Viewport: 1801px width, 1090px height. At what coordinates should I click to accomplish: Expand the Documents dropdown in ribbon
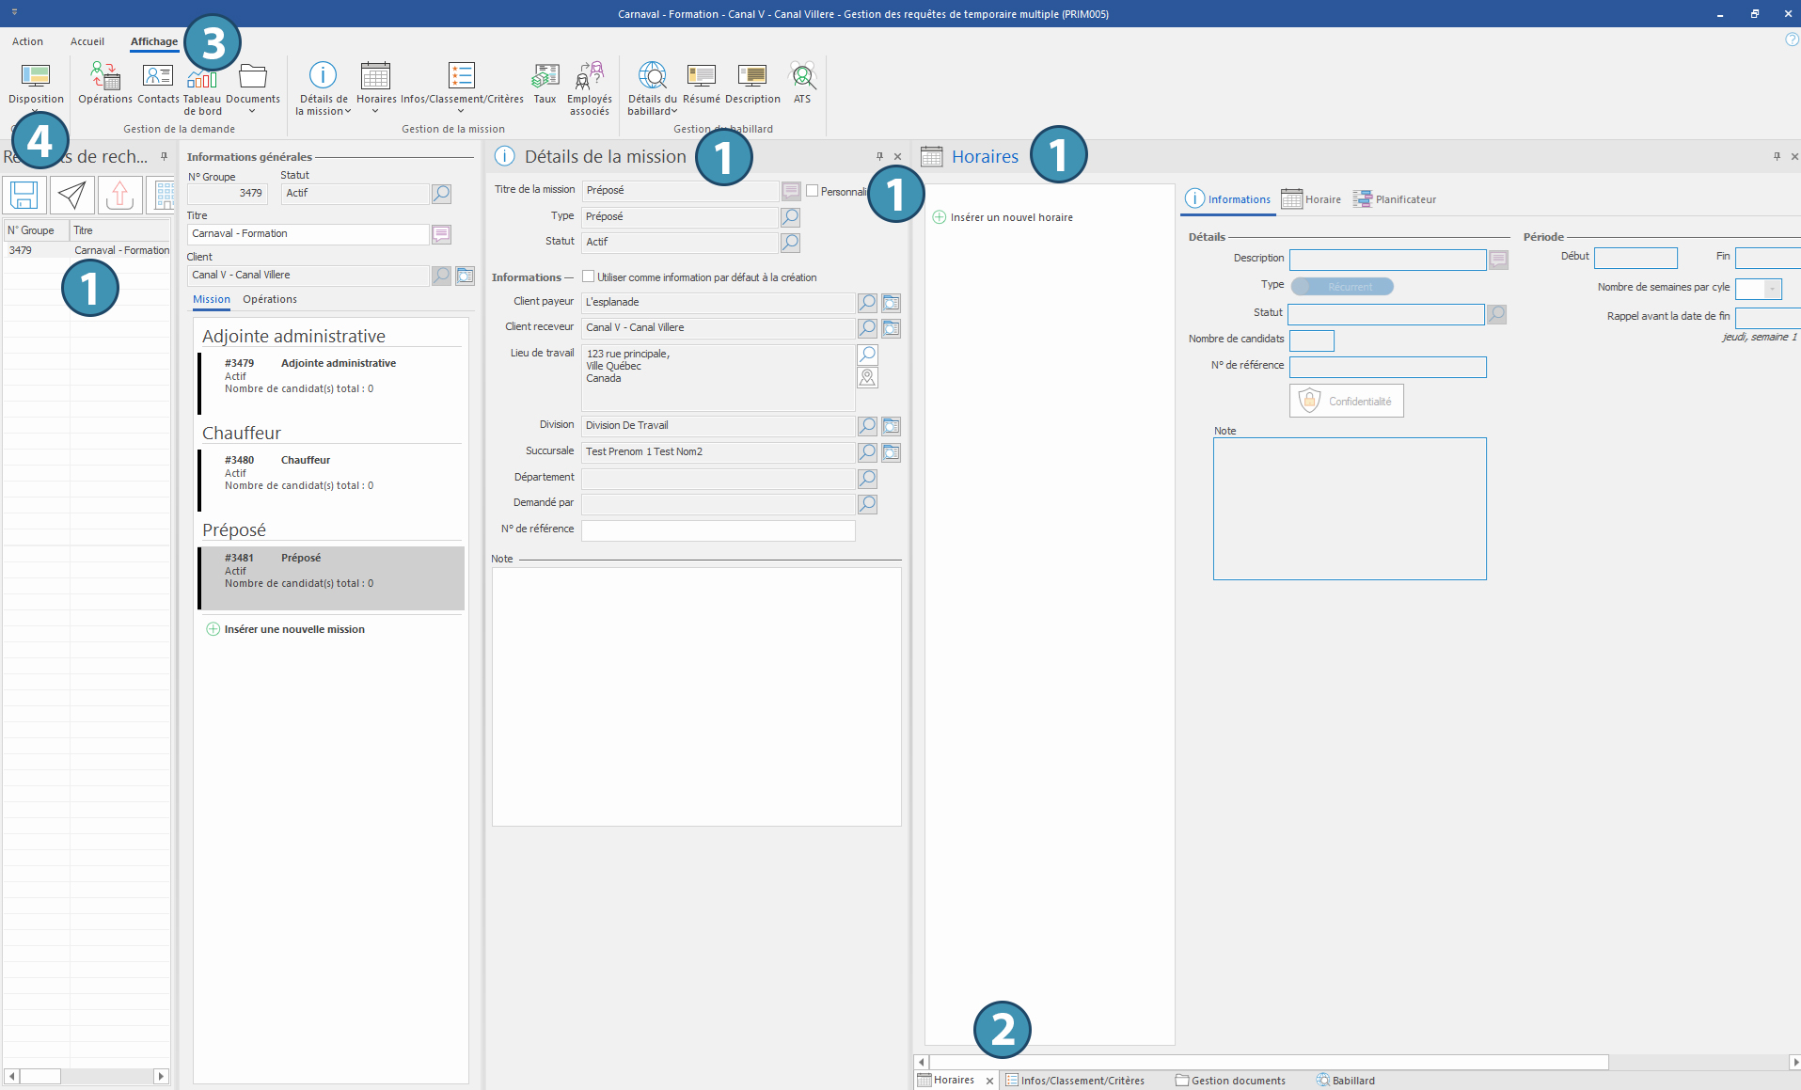coord(252,111)
